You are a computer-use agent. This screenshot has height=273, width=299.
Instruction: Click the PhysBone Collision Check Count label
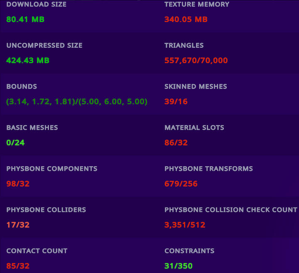[230, 210]
